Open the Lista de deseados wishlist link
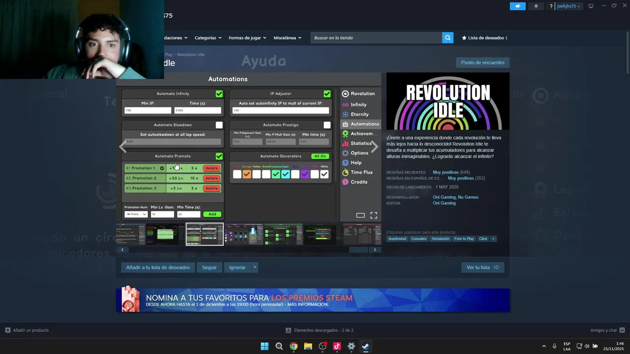The image size is (630, 354). [x=484, y=38]
